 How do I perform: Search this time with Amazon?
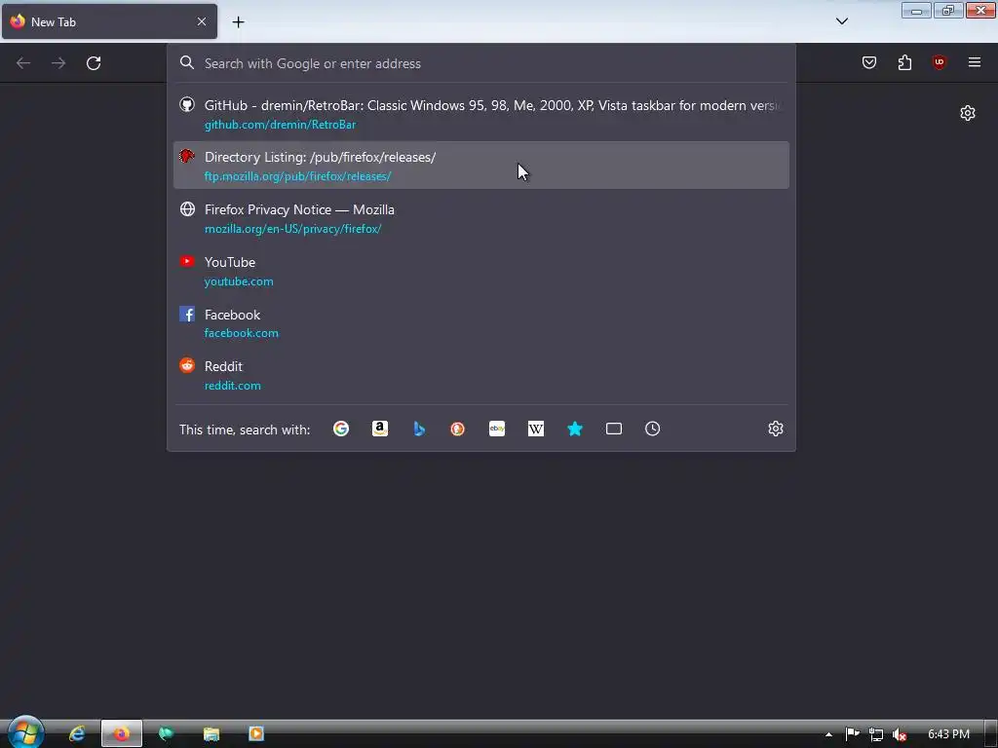[x=380, y=429]
